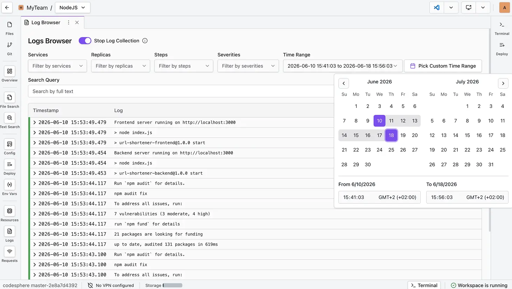Select July 31 in the calendar

pyautogui.click(x=491, y=164)
